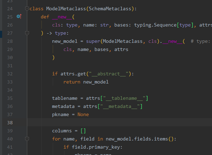Viewport: 212px width, 155px height.
Task: Click the "__tablename__" string literal
Action: pos(124,98)
